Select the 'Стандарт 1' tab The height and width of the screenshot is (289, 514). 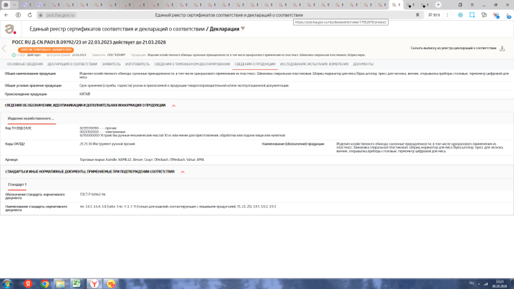(x=17, y=184)
